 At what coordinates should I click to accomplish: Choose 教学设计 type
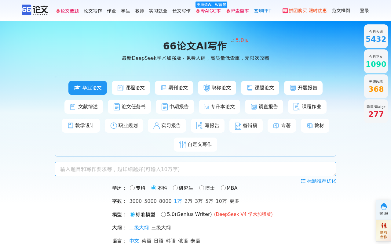(81, 126)
